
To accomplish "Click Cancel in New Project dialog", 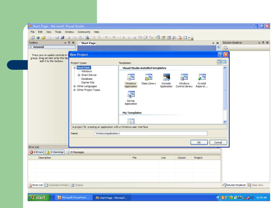I will click(x=218, y=142).
